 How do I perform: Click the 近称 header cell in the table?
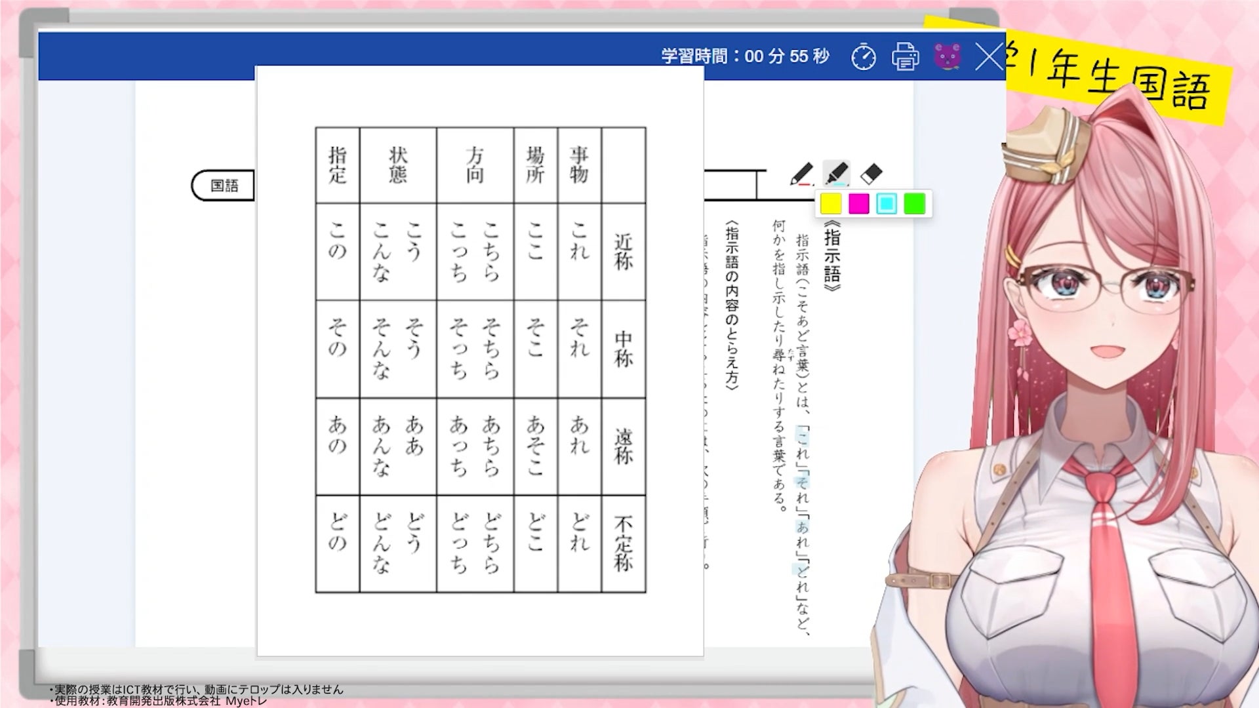pyautogui.click(x=623, y=252)
